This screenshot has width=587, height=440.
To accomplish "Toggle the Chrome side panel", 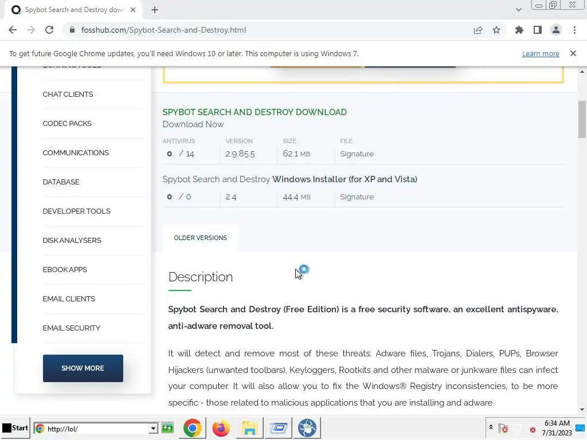I will tap(538, 30).
